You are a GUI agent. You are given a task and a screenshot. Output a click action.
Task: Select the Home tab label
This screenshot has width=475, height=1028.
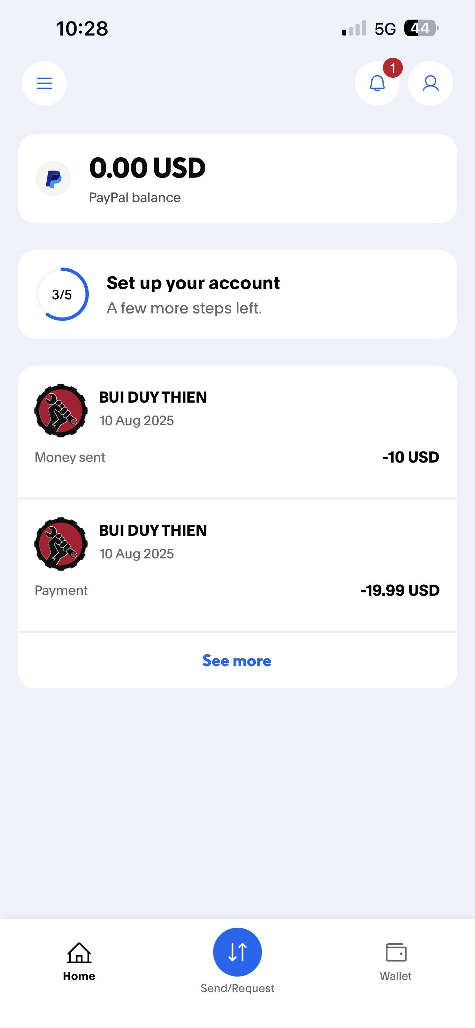pyautogui.click(x=79, y=976)
